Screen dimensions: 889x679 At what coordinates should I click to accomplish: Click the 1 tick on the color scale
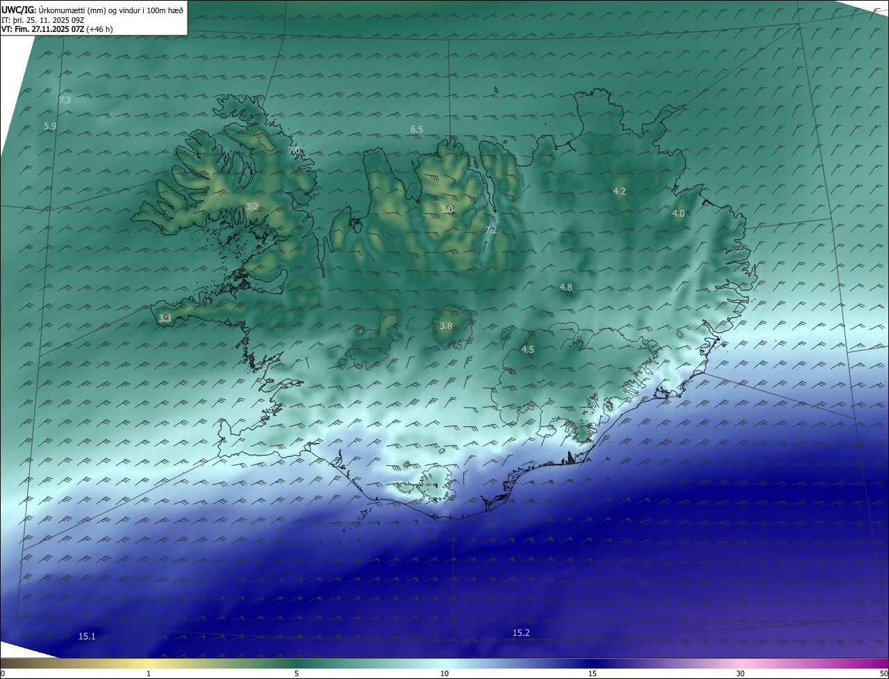149,673
